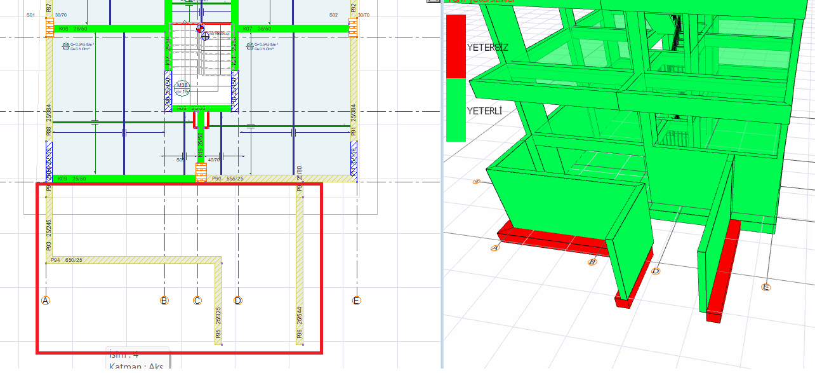Click the orange S01 column in the plan
Image resolution: width=815 pixels, height=373 pixels.
click(x=50, y=27)
